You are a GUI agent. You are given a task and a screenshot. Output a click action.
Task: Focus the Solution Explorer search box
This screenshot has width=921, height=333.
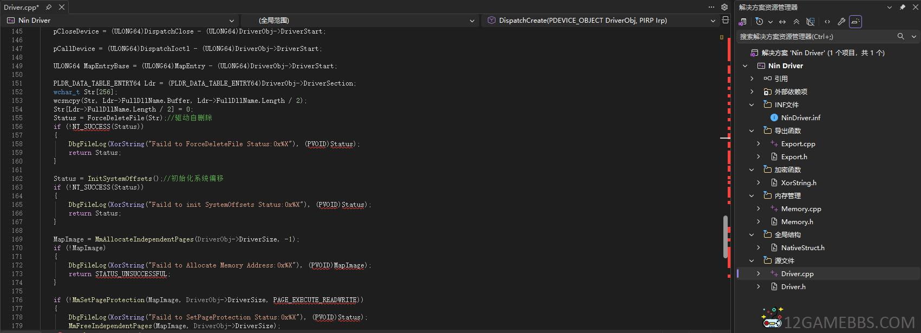coord(817,36)
